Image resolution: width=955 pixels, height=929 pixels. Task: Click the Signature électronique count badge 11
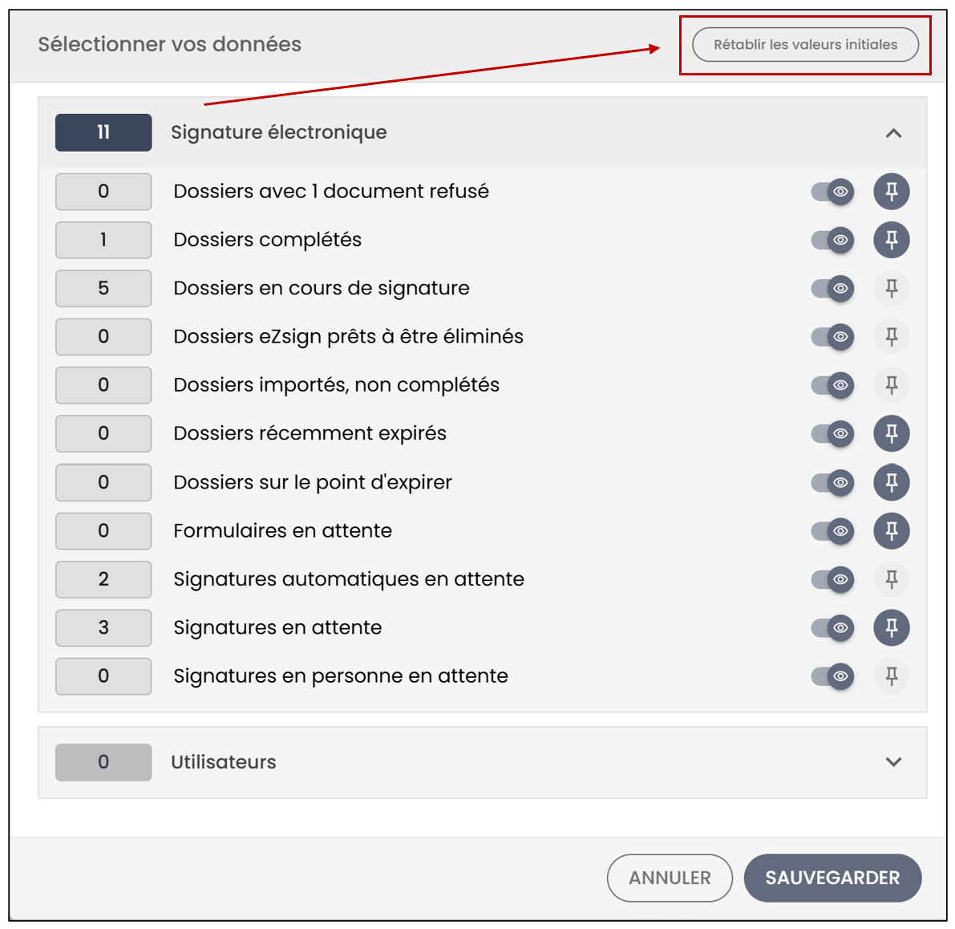(103, 132)
